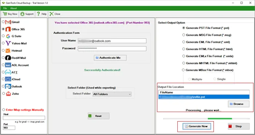The height and width of the screenshot is (135, 255).
Task: Maximize the GainTools Cloud Backup window
Action: point(242,3)
